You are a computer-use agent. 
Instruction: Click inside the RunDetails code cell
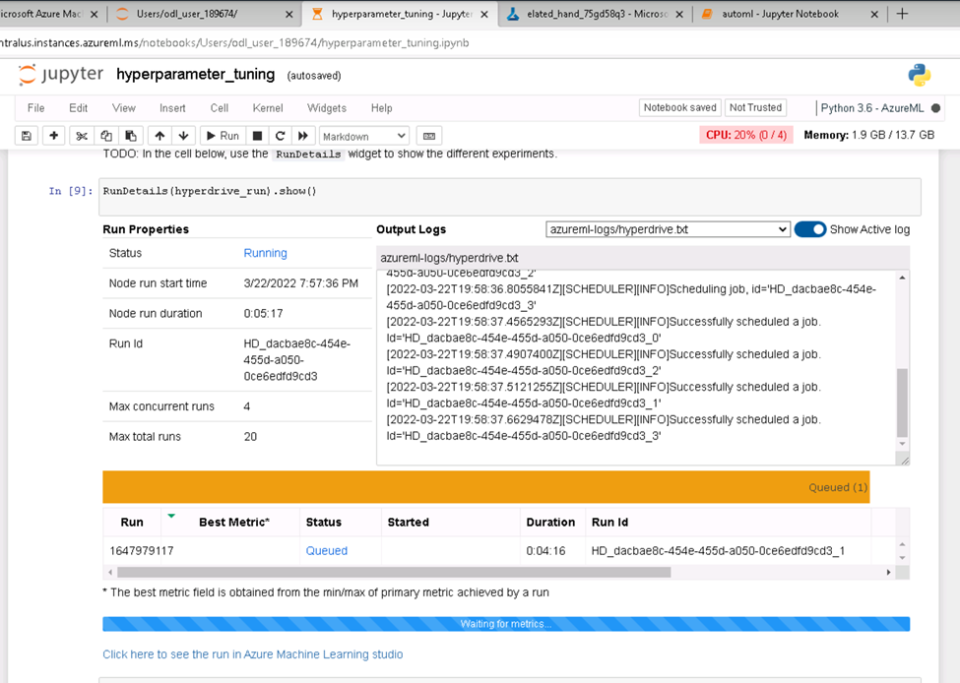pyautogui.click(x=509, y=197)
